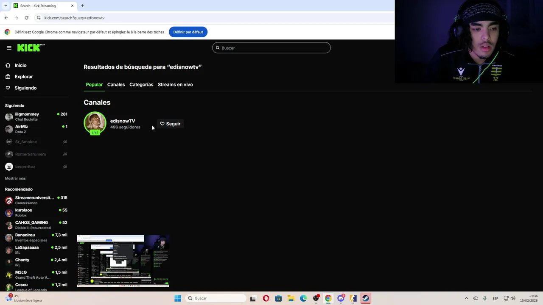This screenshot has height=305, width=543.
Task: Expand list with Mostrar más
Action: pos(15,178)
